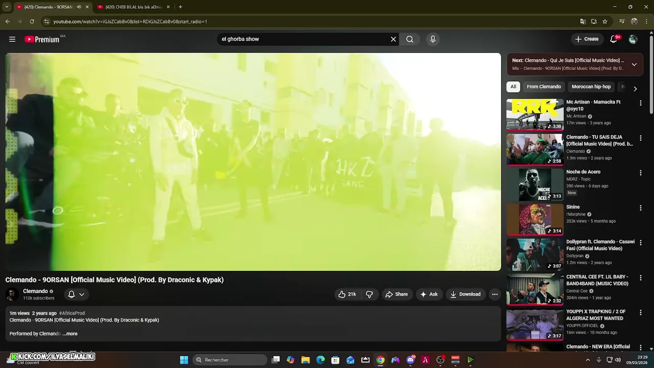This screenshot has width=654, height=368.
Task: Open the tab search dropdown
Action: [6, 7]
